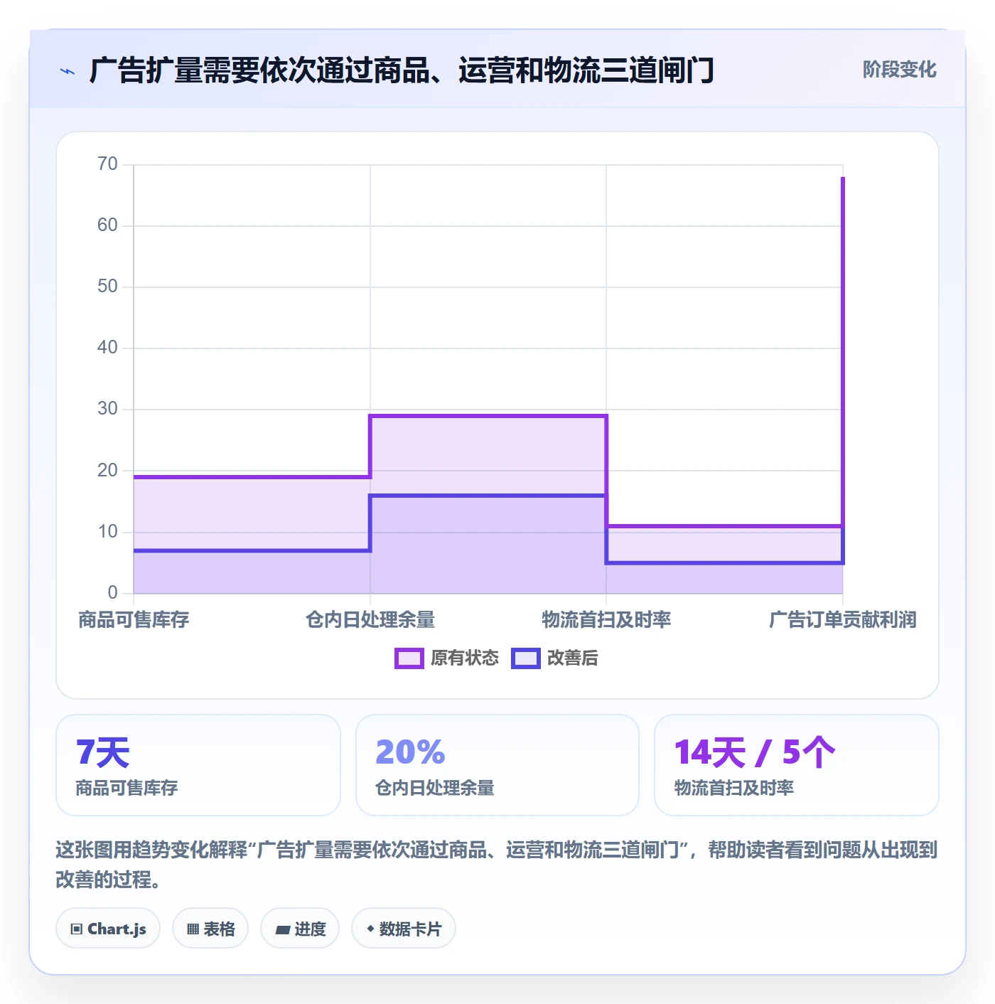Click the blue step line's plateau at 16

pyautogui.click(x=488, y=496)
